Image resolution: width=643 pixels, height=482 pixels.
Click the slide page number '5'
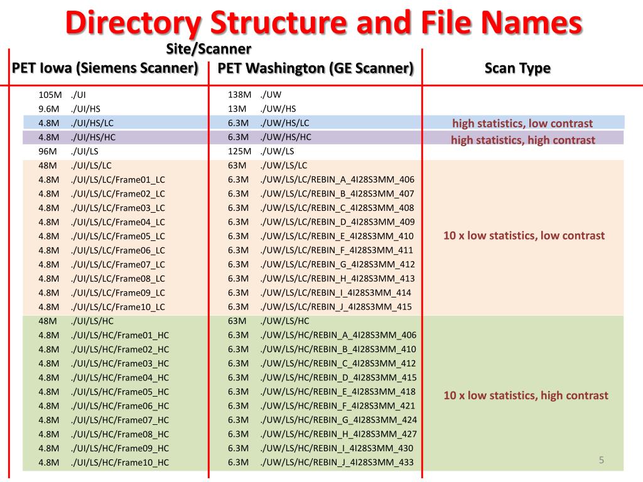point(602,460)
